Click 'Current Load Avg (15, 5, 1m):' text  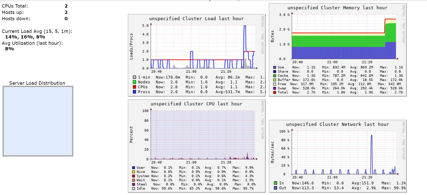click(37, 31)
